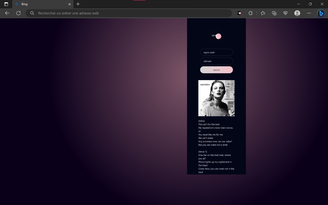328x205 pixels.
Task: Click the search magnifier in address bar
Action: (x=32, y=13)
